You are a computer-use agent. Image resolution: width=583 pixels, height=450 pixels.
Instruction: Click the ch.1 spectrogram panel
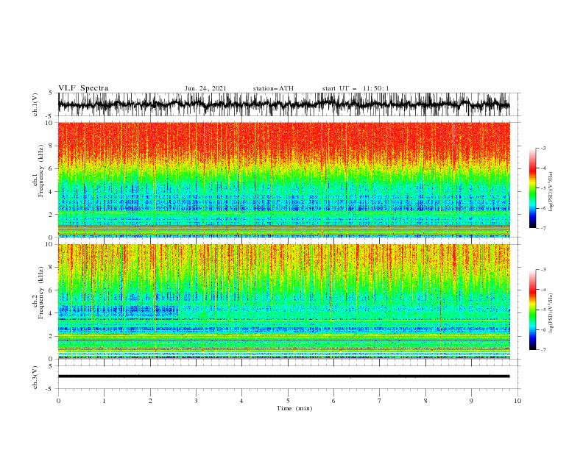coord(283,179)
